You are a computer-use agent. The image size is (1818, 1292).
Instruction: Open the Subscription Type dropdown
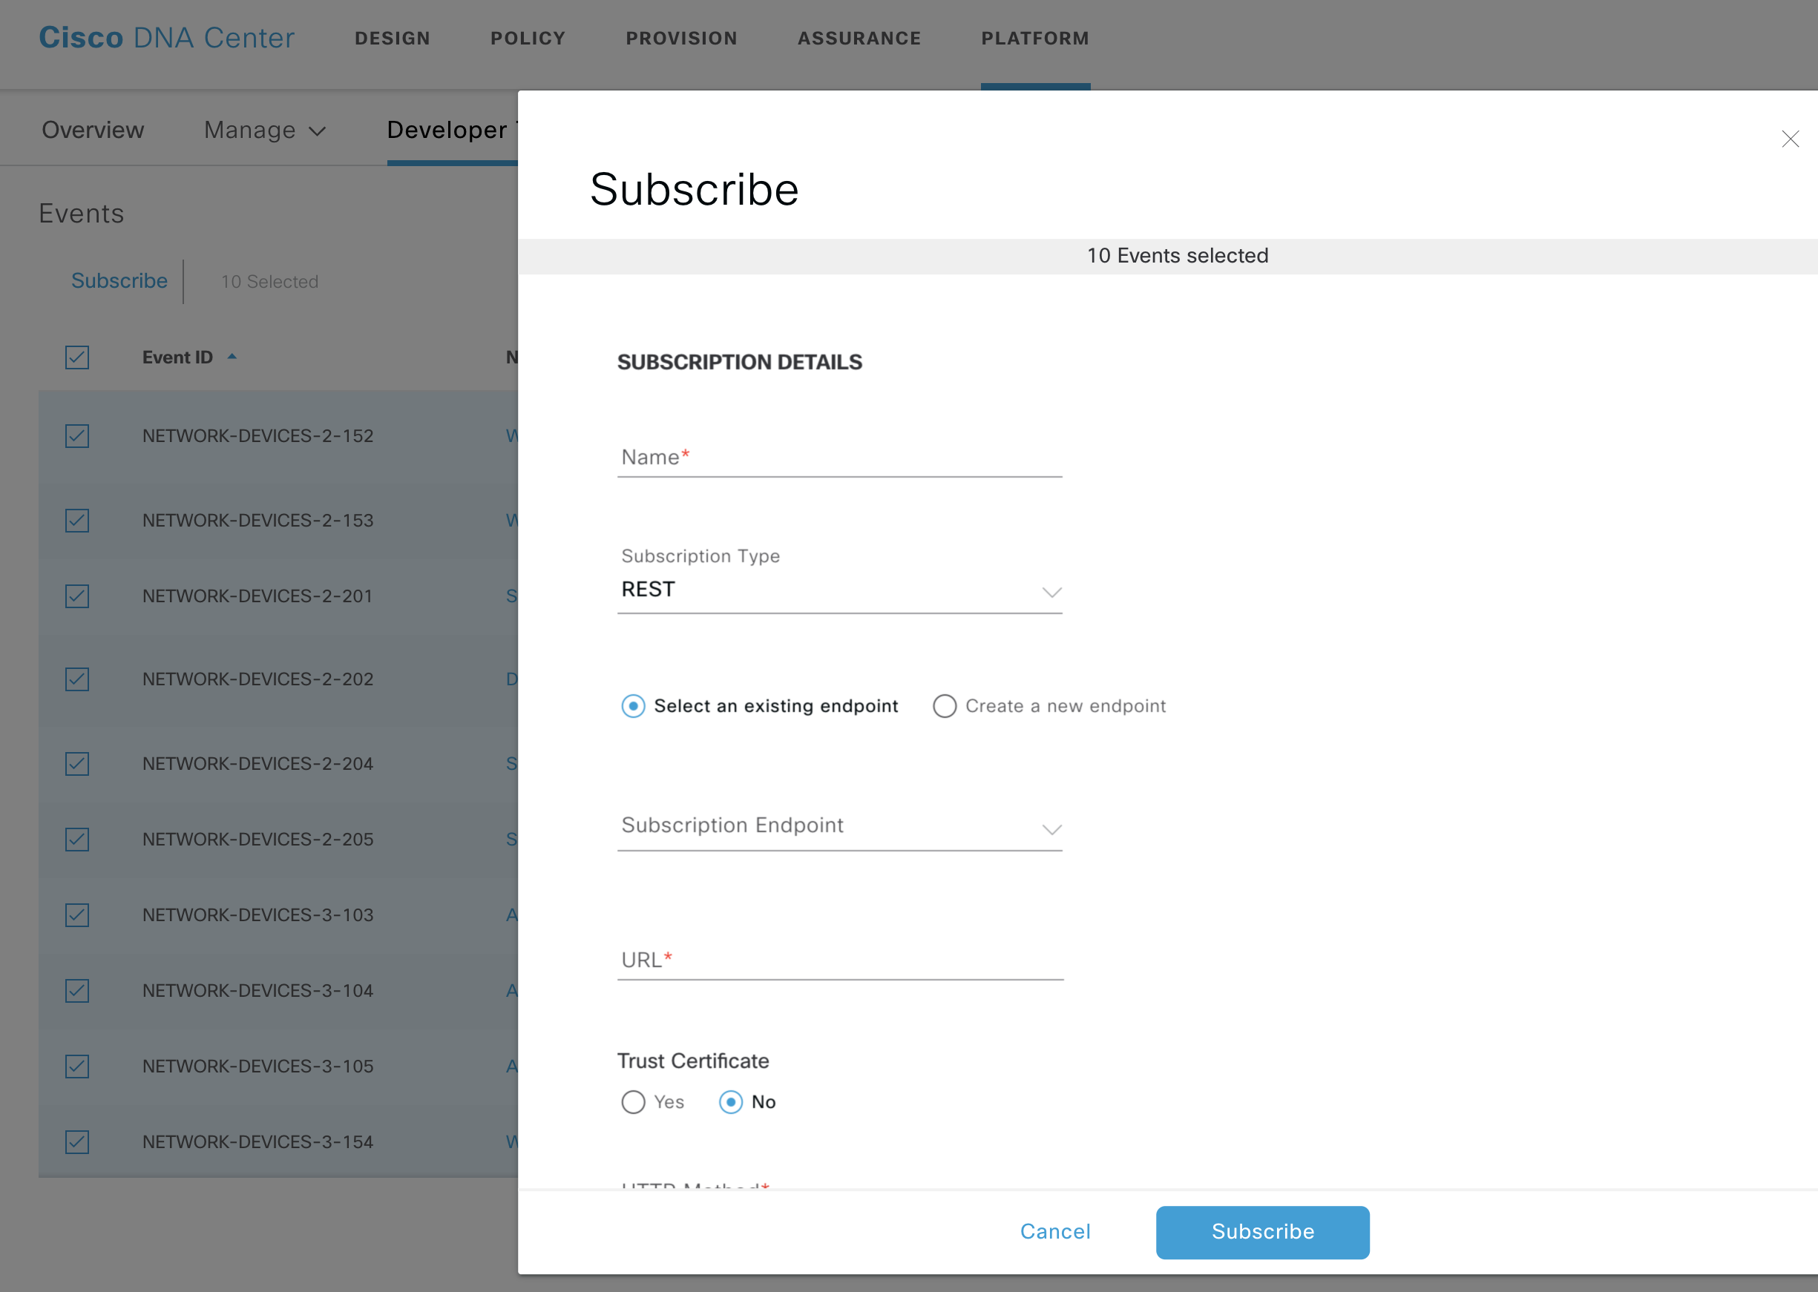click(839, 590)
